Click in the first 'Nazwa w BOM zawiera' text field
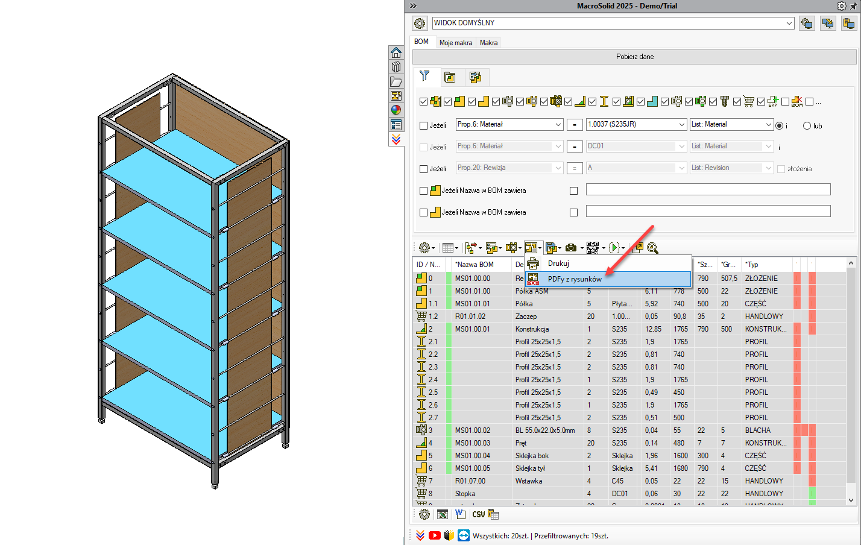The width and height of the screenshot is (861, 545). pyautogui.click(x=708, y=189)
